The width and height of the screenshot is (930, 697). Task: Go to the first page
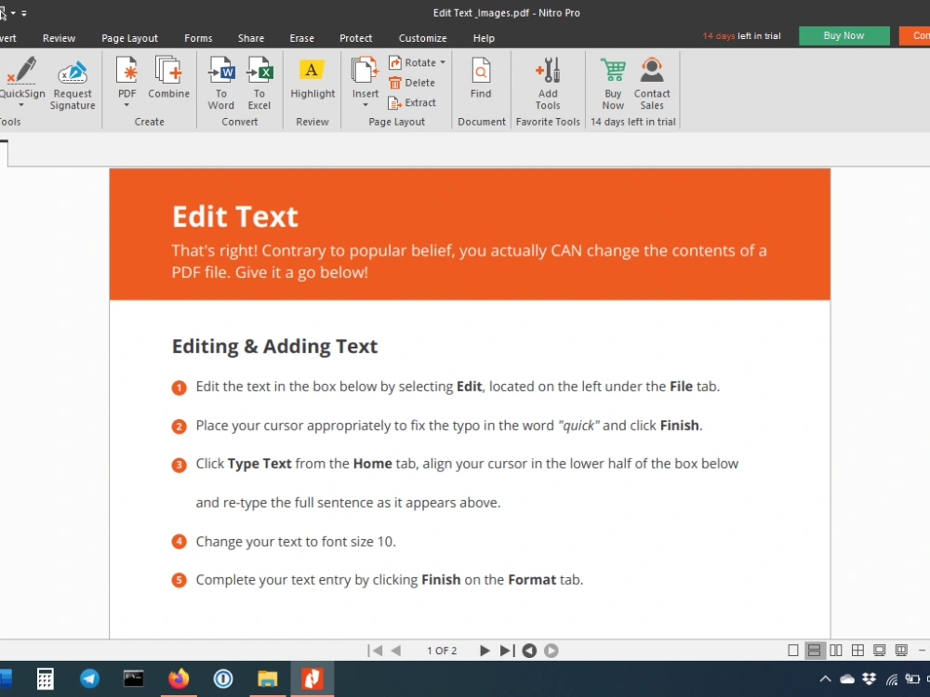(375, 651)
